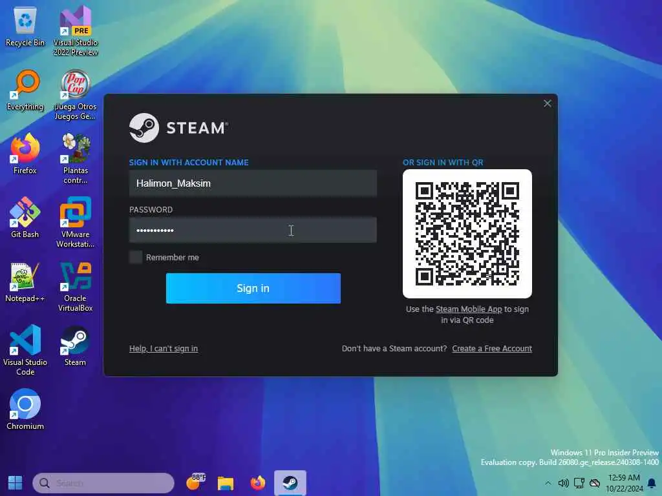
Task: Click the Steam logo in sign-in dialog
Action: point(178,128)
